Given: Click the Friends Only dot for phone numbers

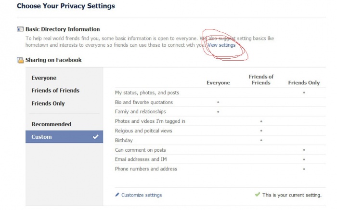Looking at the screenshot, I should click(x=304, y=169).
